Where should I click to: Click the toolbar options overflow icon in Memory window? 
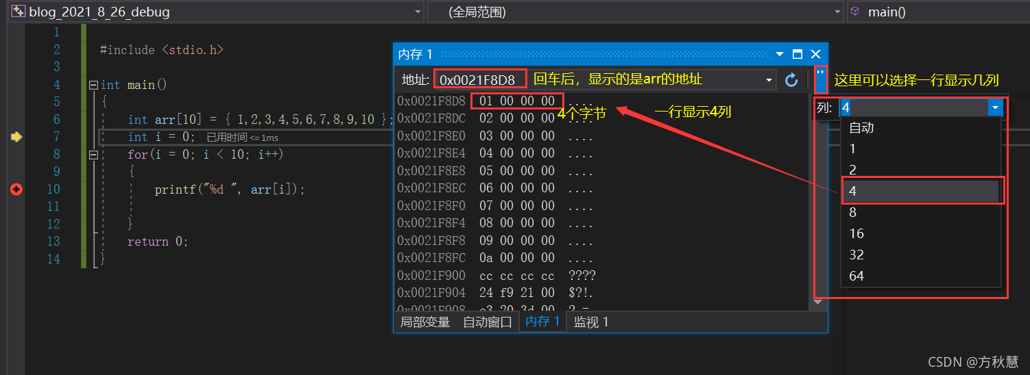(821, 79)
